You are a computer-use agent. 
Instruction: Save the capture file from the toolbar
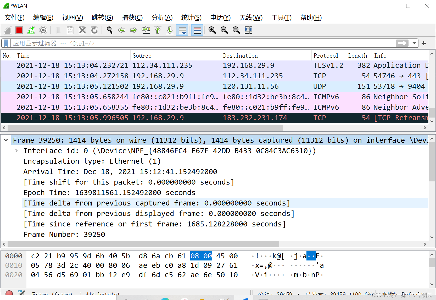(70, 30)
